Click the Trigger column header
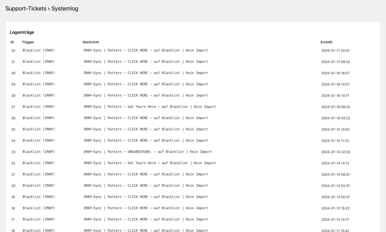 click(28, 42)
